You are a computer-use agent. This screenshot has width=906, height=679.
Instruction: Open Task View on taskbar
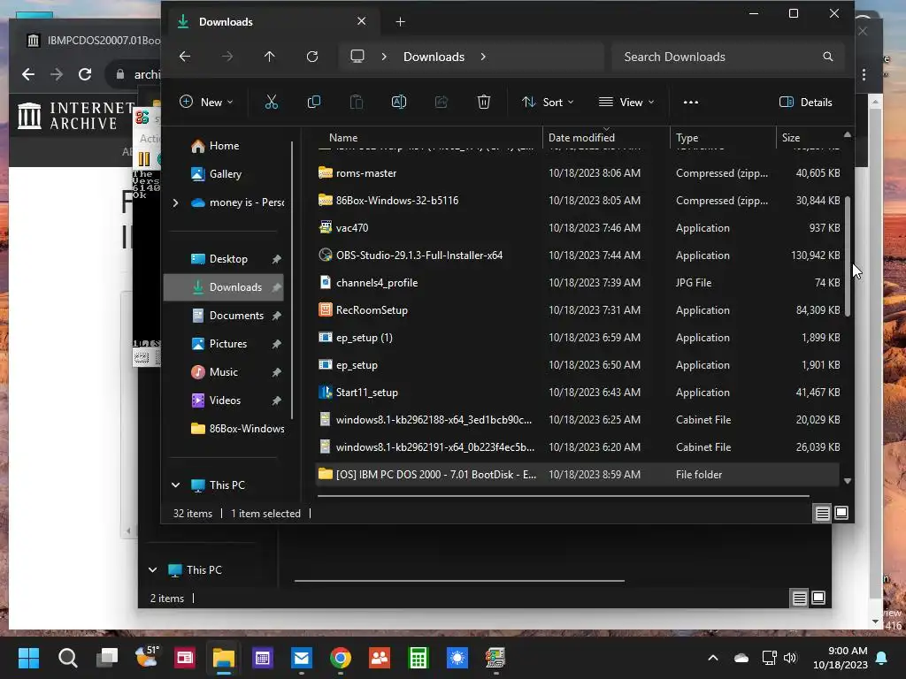pyautogui.click(x=107, y=658)
